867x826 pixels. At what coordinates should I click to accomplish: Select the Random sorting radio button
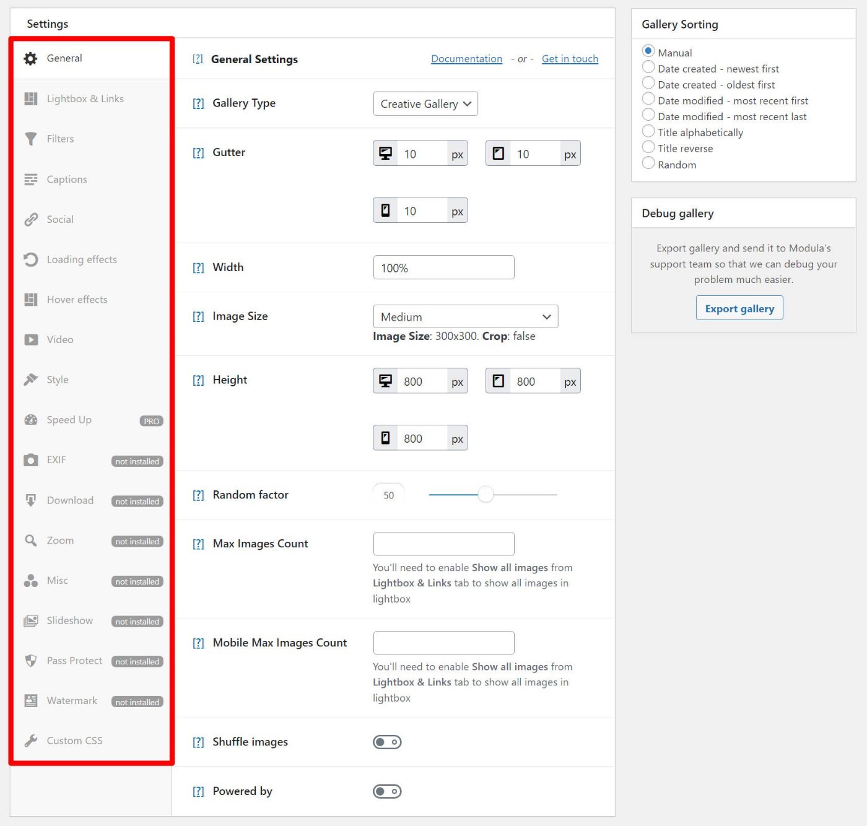click(648, 163)
